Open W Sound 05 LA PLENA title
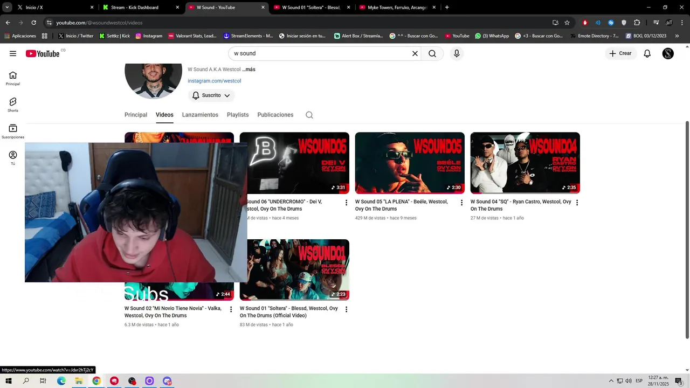This screenshot has width=690, height=388. coord(402,205)
